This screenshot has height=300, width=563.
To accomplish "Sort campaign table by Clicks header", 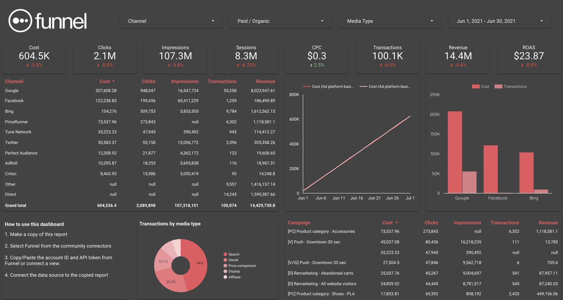I will point(431,223).
